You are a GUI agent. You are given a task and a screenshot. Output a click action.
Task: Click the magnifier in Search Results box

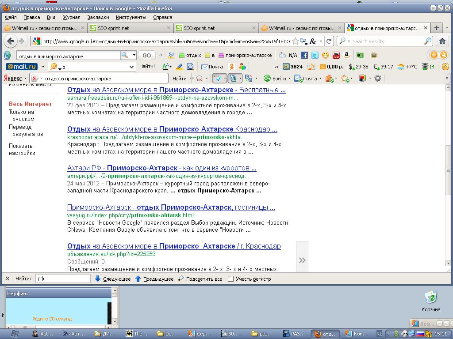tap(427, 41)
